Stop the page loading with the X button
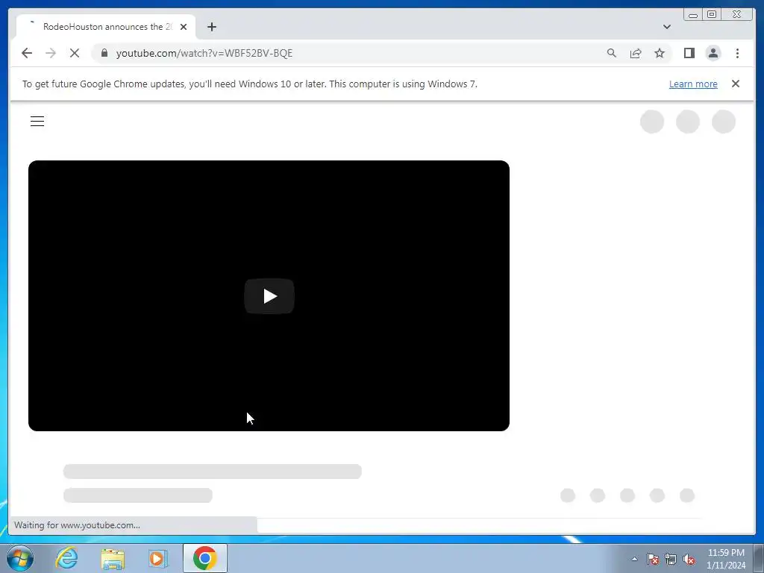764x573 pixels. pos(75,53)
